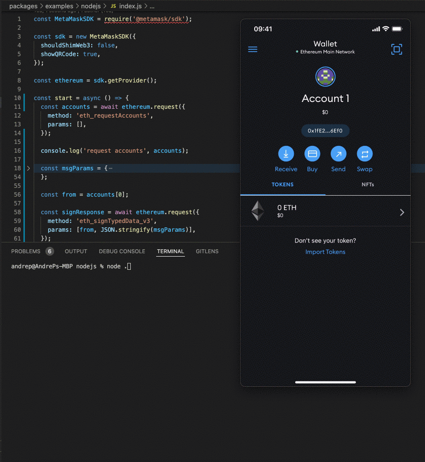Image resolution: width=425 pixels, height=462 pixels.
Task: Switch to the GITLENS tab
Action: click(207, 251)
